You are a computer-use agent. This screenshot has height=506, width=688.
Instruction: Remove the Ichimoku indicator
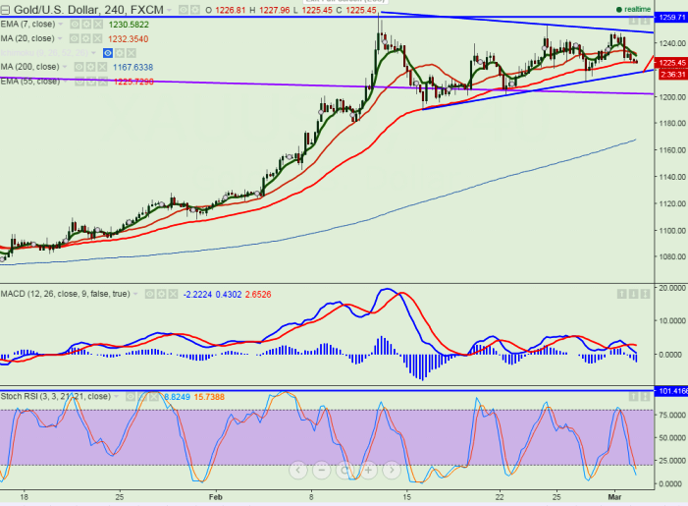click(x=131, y=53)
